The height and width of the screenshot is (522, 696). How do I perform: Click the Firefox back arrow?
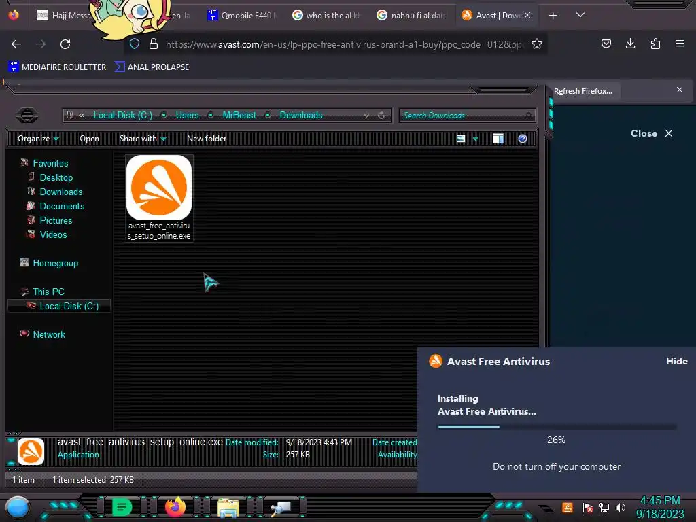(16, 44)
